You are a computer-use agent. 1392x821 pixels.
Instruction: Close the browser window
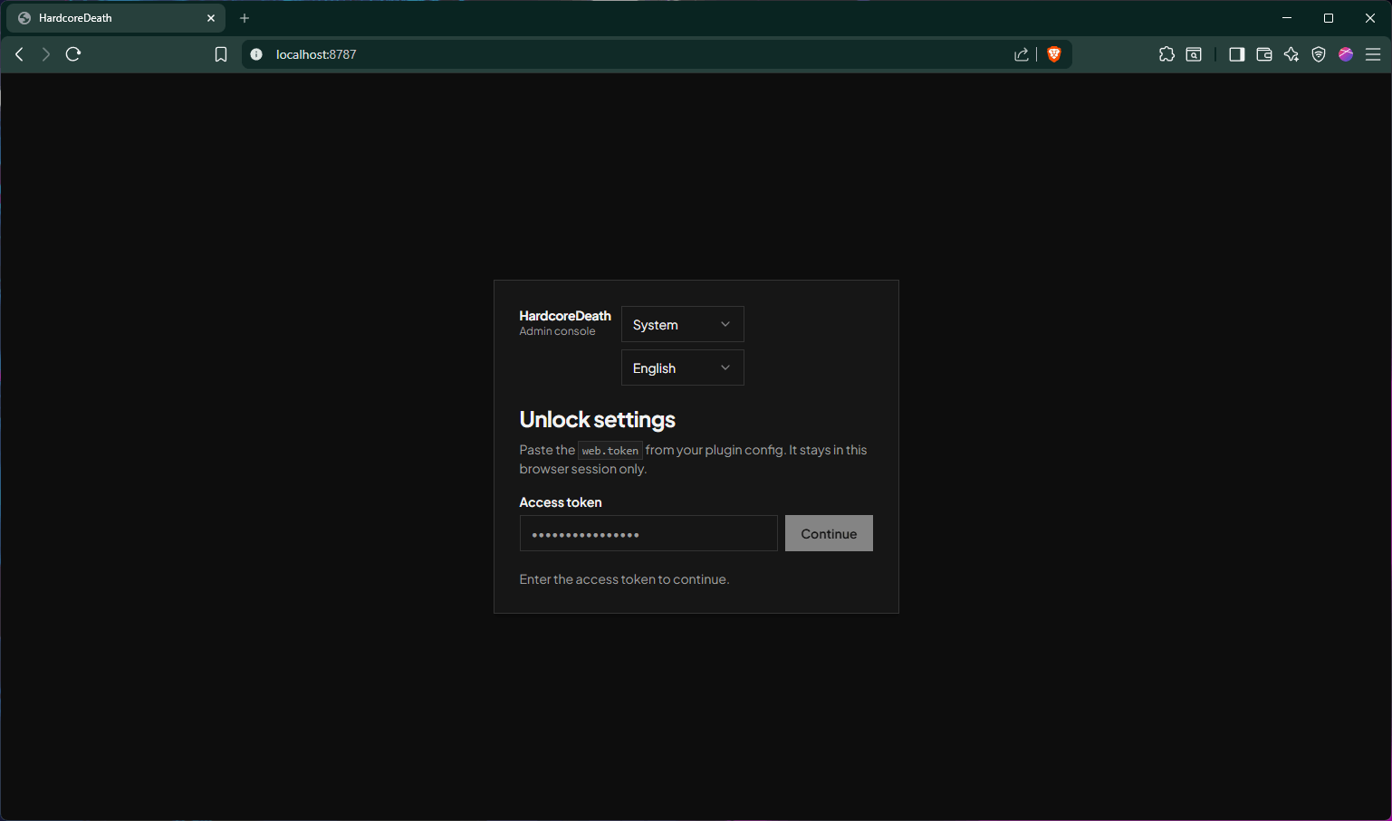pyautogui.click(x=1370, y=18)
